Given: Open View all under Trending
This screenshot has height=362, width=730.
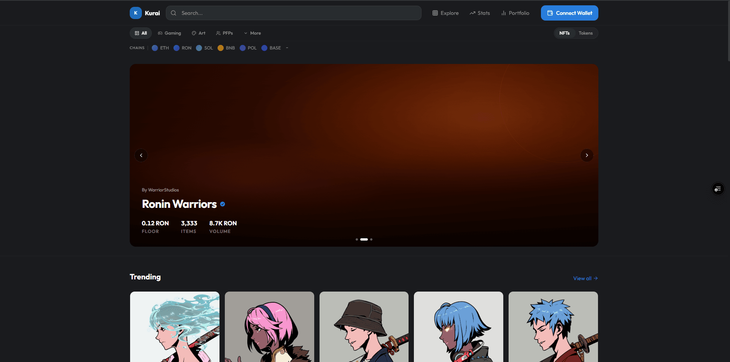Looking at the screenshot, I should pos(585,278).
